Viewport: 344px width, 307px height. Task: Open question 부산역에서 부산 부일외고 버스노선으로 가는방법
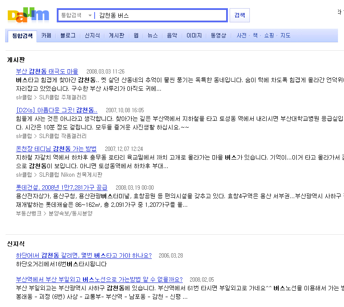[99, 279]
